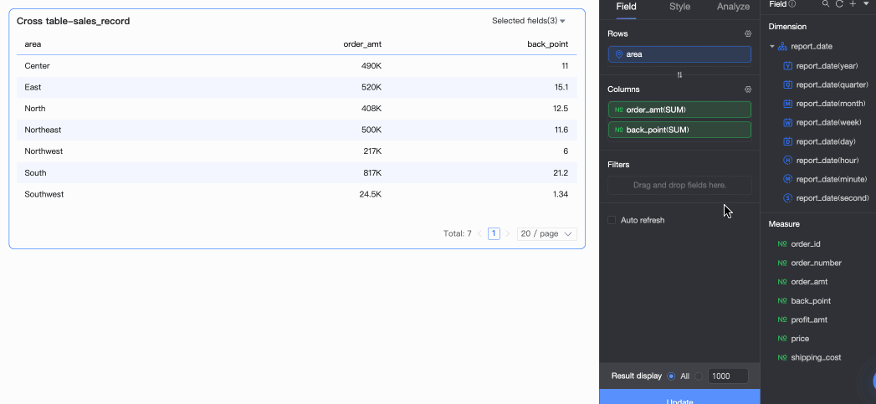Enable the Auto refresh checkbox
This screenshot has width=876, height=404.
612,220
